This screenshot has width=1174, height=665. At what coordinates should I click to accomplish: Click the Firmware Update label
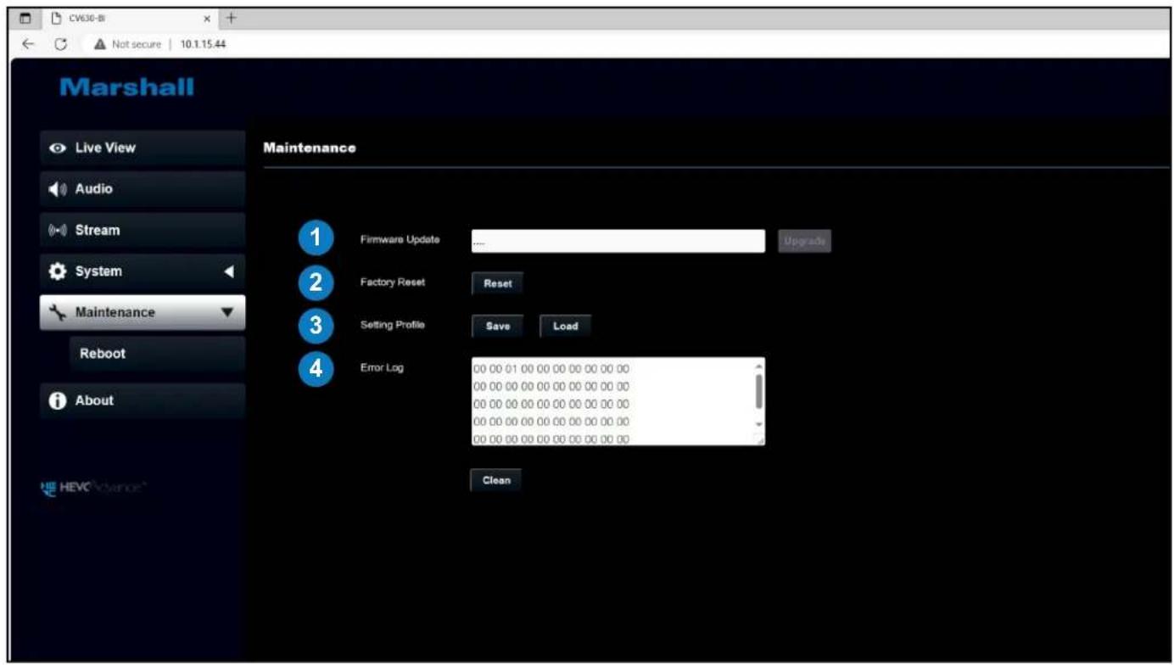[x=400, y=239]
